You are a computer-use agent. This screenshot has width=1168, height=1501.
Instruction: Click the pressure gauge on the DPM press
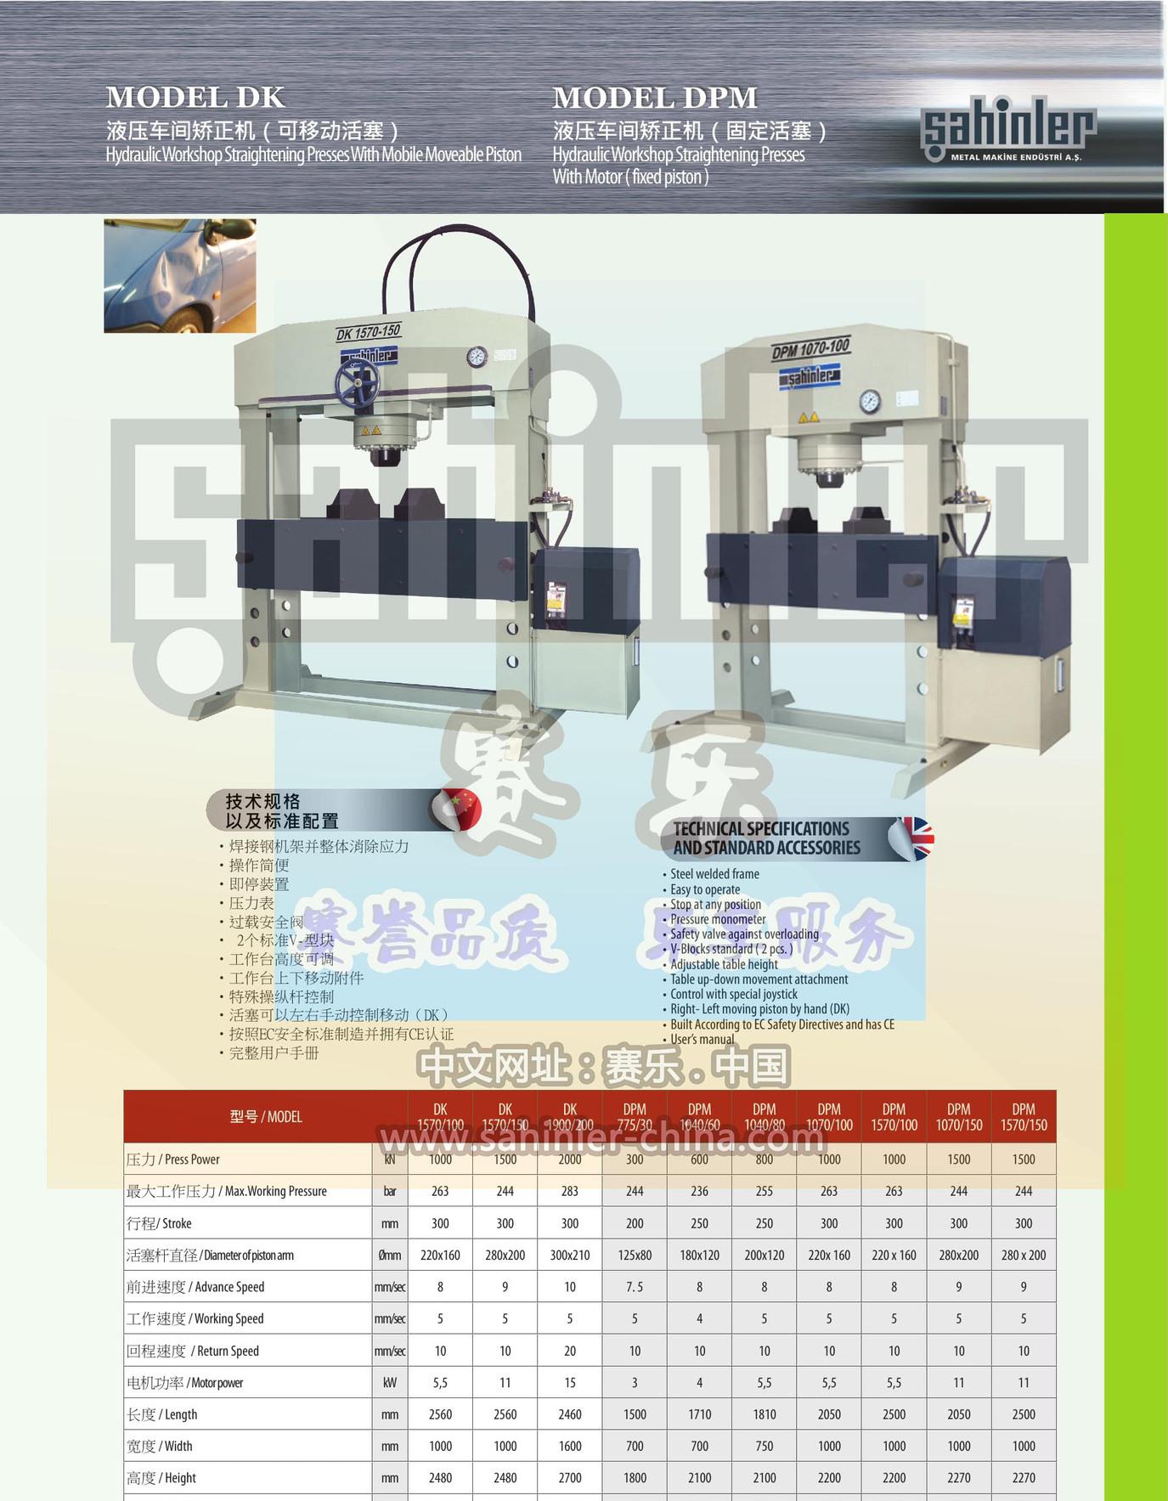tap(869, 401)
